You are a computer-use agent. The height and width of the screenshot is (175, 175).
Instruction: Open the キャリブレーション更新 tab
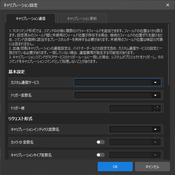point(82,18)
